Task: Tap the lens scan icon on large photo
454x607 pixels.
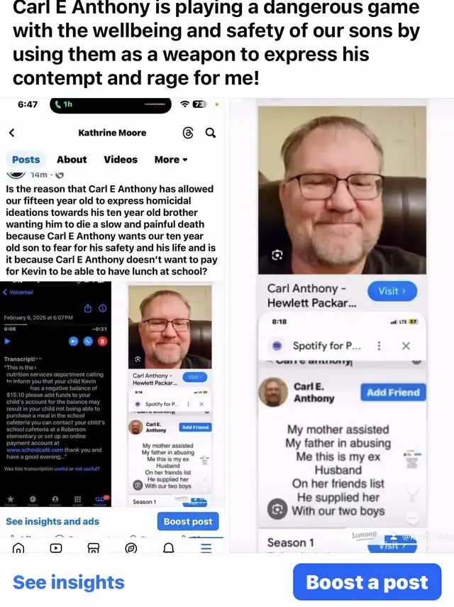Action: (277, 255)
